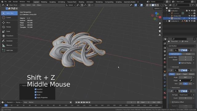Open the Render properties tab icon

click(165, 48)
